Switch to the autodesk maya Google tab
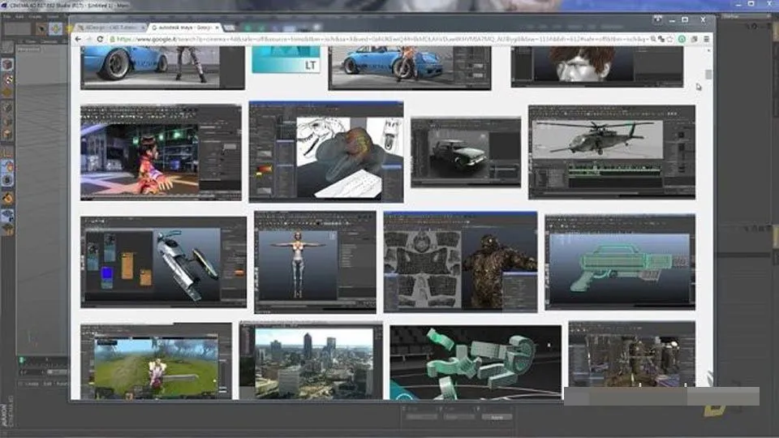The width and height of the screenshot is (779, 438). pos(177,27)
